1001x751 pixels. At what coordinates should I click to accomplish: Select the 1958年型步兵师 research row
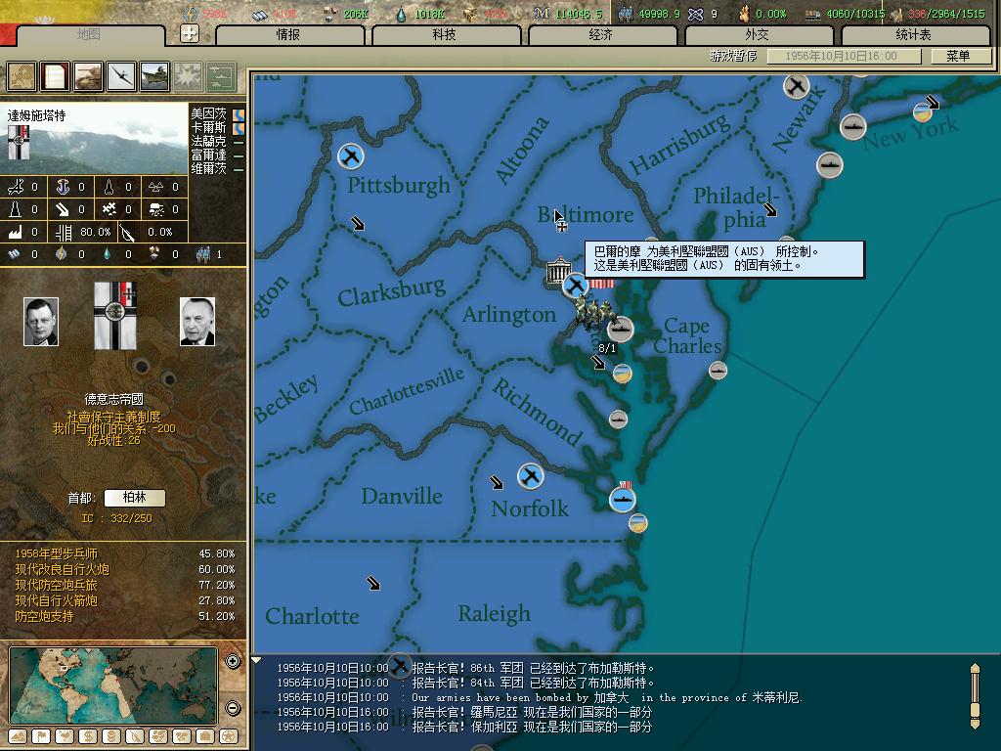point(124,553)
